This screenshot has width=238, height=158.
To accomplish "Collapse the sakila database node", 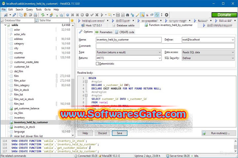I will click(x=5, y=25).
